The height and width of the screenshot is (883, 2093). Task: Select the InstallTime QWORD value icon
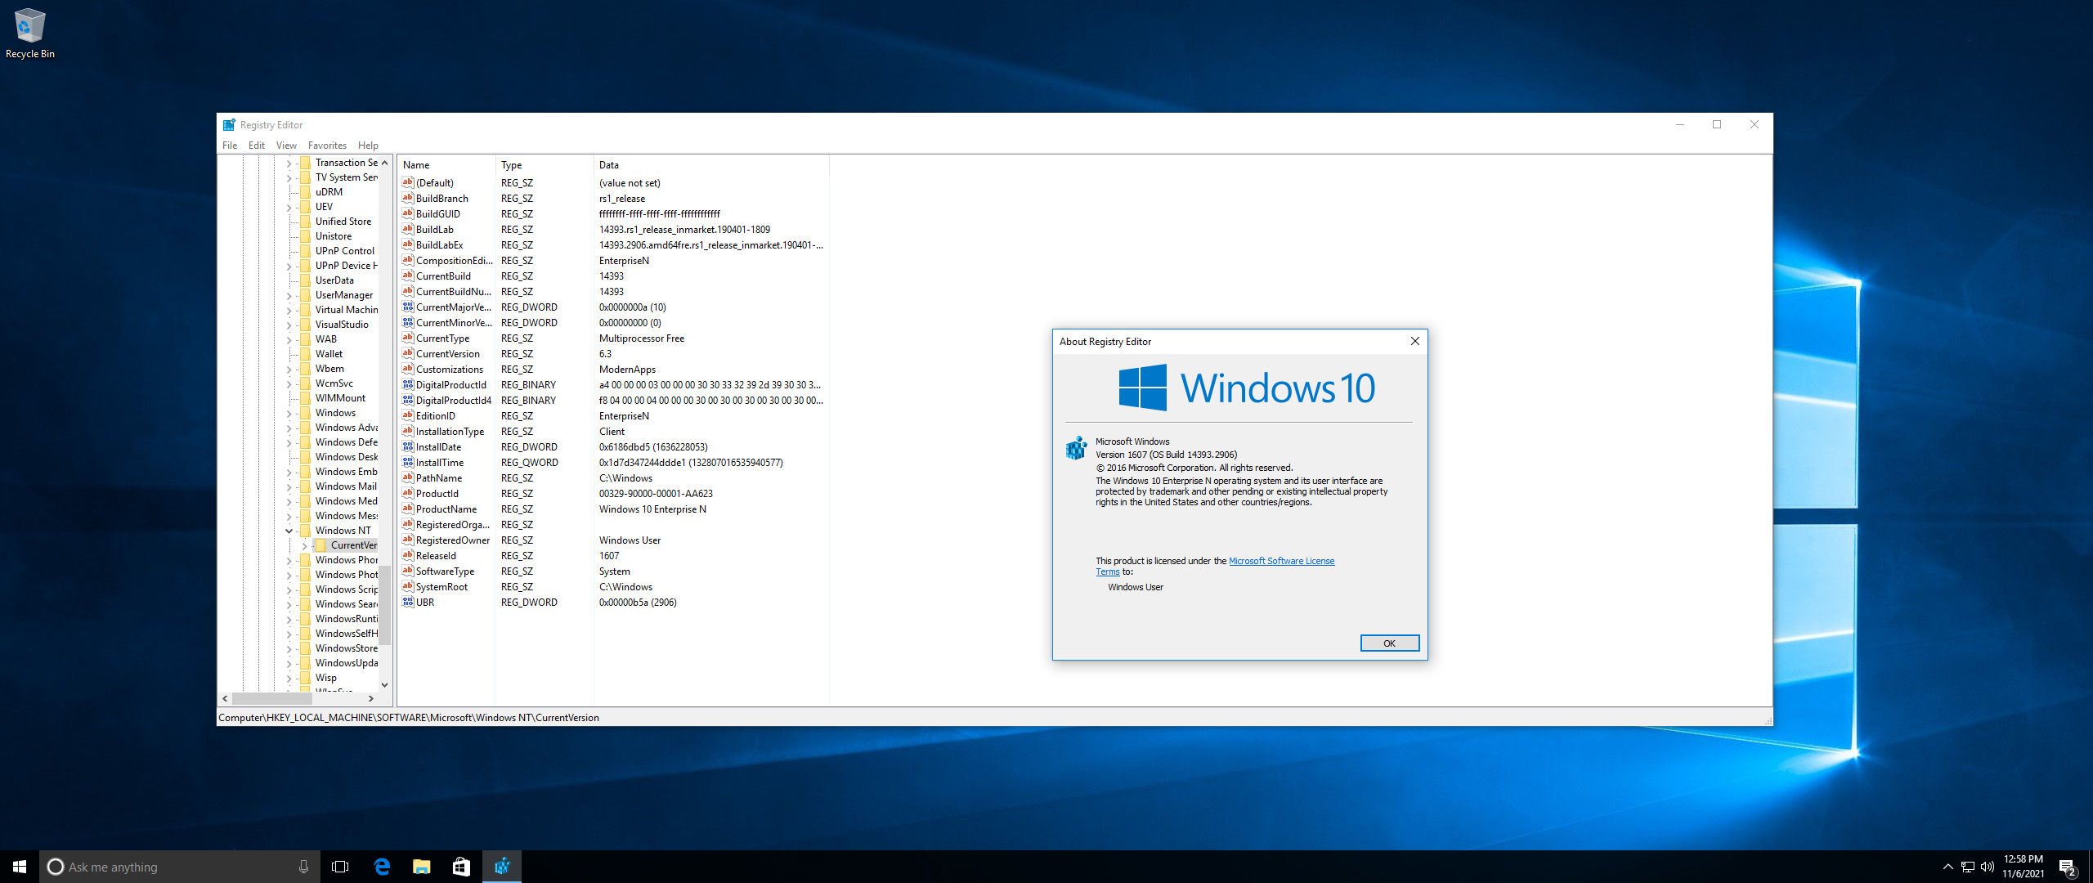408,462
